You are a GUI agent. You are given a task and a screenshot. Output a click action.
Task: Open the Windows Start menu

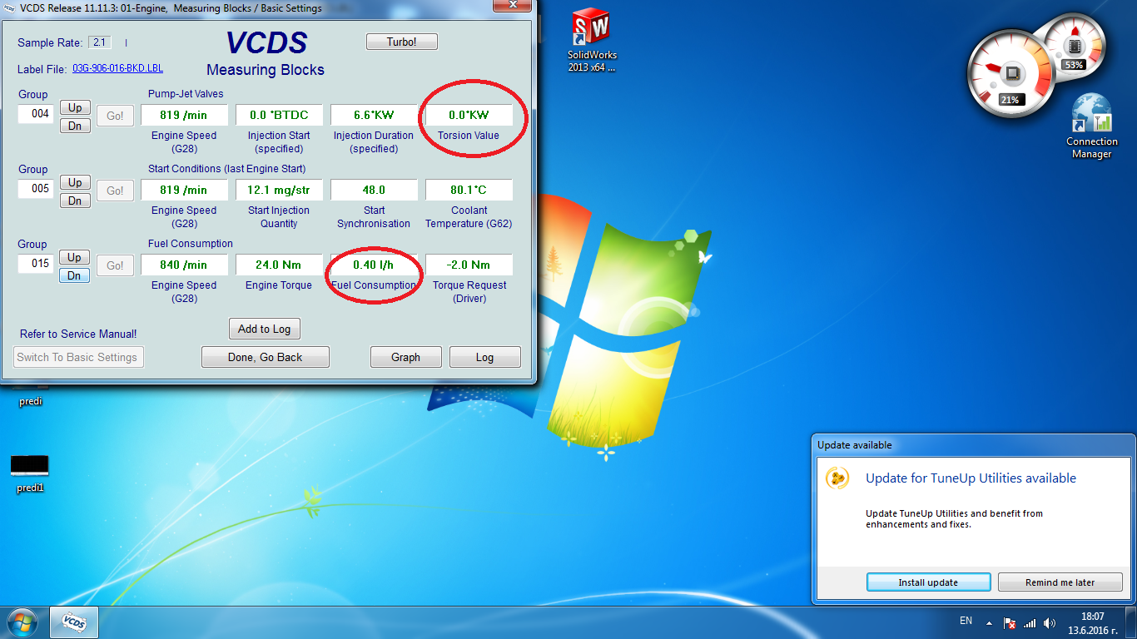click(x=22, y=622)
